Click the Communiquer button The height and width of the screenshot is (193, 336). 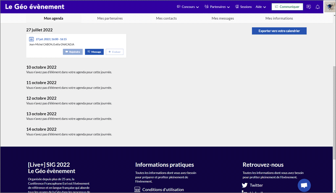tap(287, 7)
